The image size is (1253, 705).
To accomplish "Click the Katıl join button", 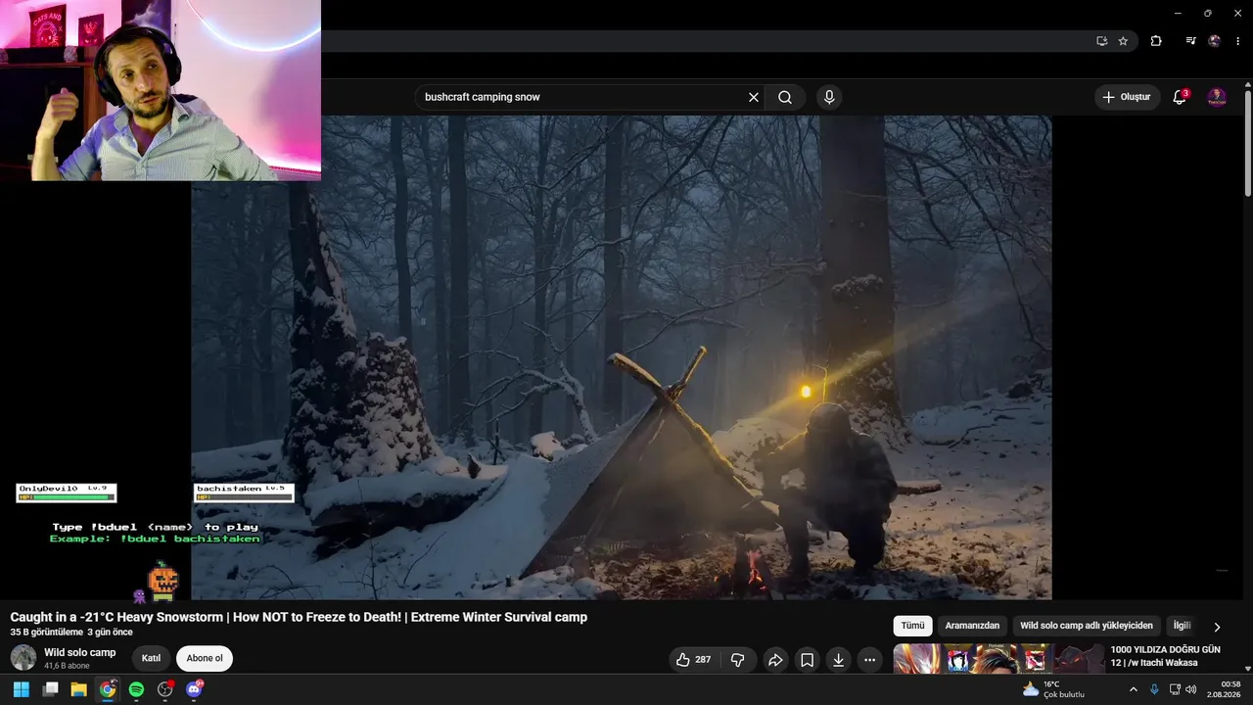I will coord(151,658).
